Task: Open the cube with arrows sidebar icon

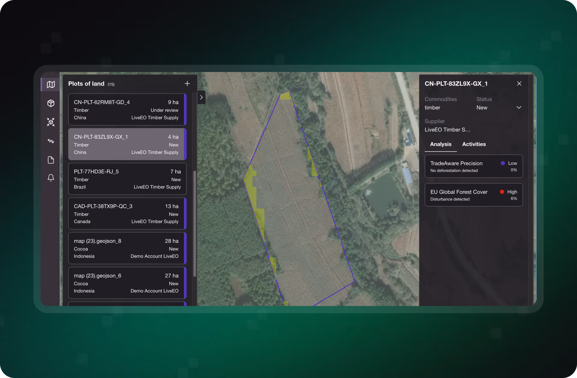Action: point(51,122)
